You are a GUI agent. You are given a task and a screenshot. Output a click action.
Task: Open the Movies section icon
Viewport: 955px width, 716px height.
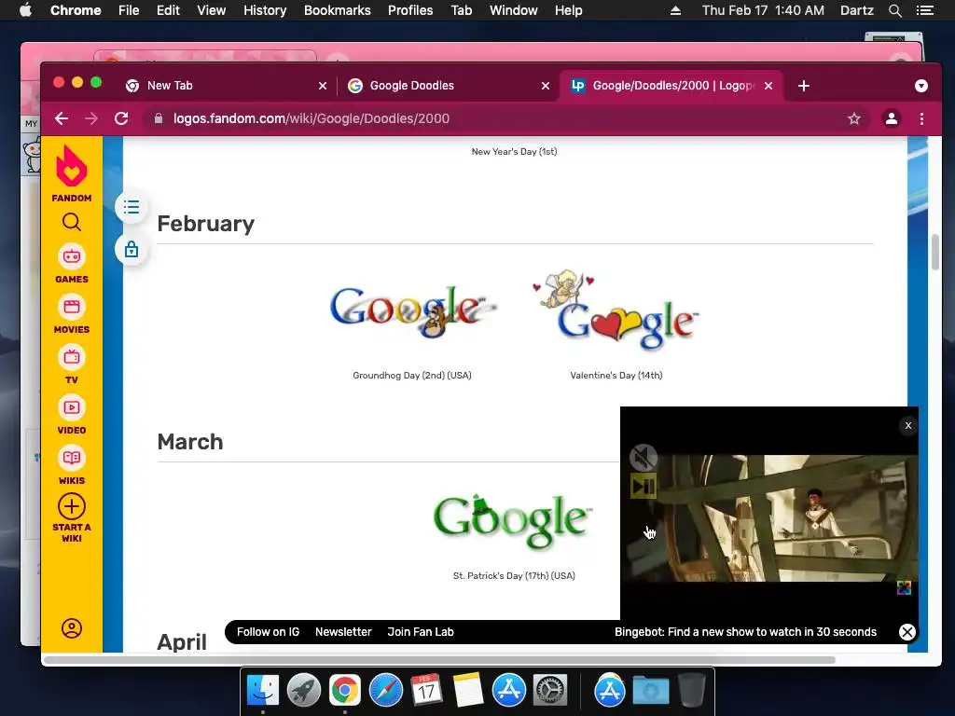coord(71,307)
